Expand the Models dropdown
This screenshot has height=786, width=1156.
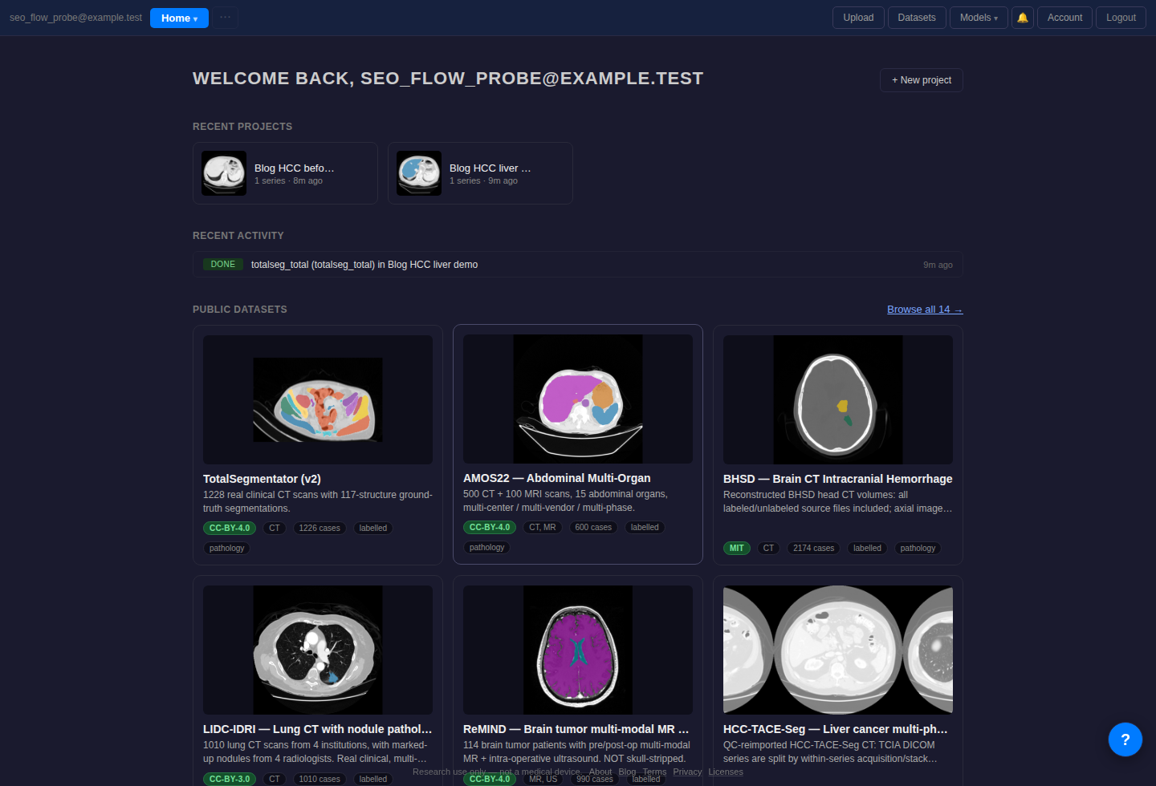979,18
